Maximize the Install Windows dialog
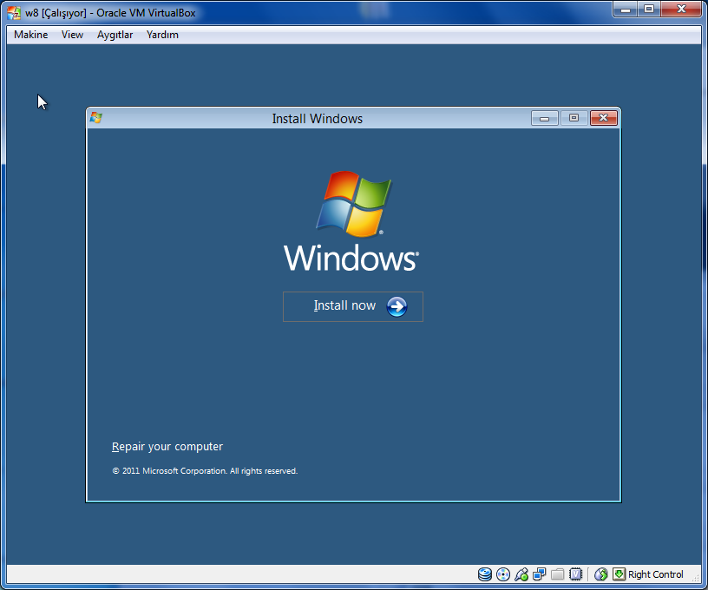The image size is (708, 590). click(x=574, y=118)
